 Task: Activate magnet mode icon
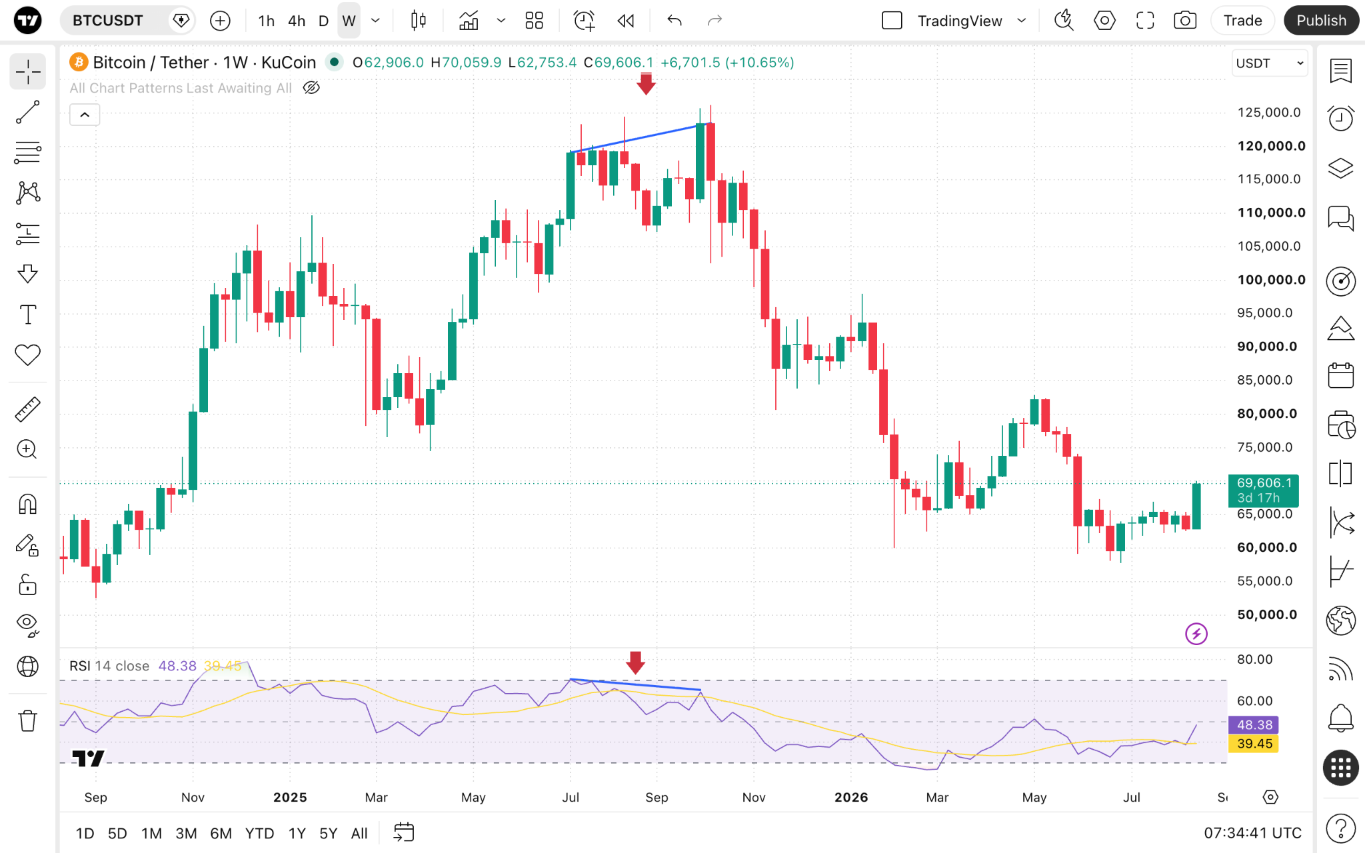coord(27,504)
